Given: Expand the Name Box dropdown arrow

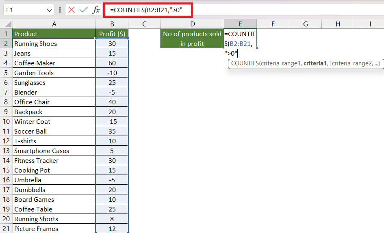Looking at the screenshot, I should [x=49, y=10].
